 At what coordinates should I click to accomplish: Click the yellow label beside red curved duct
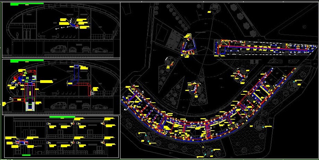pos(46,81)
